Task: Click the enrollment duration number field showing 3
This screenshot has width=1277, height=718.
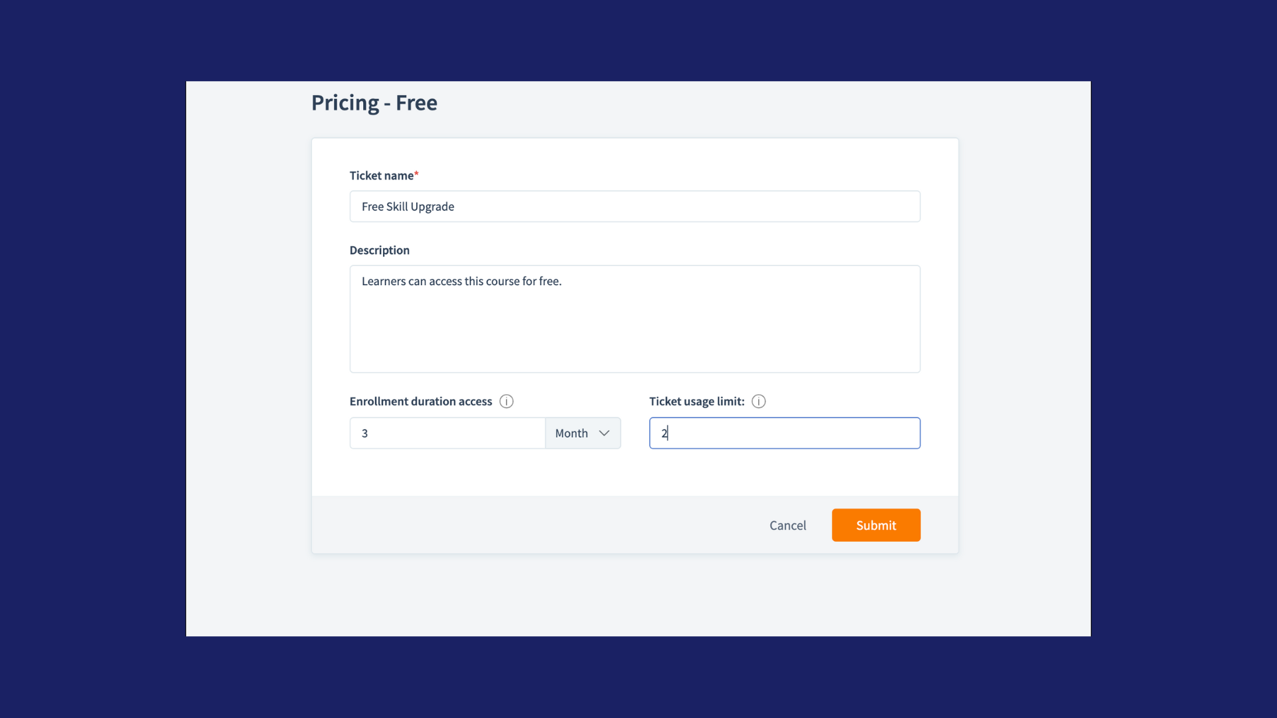Action: (x=448, y=433)
